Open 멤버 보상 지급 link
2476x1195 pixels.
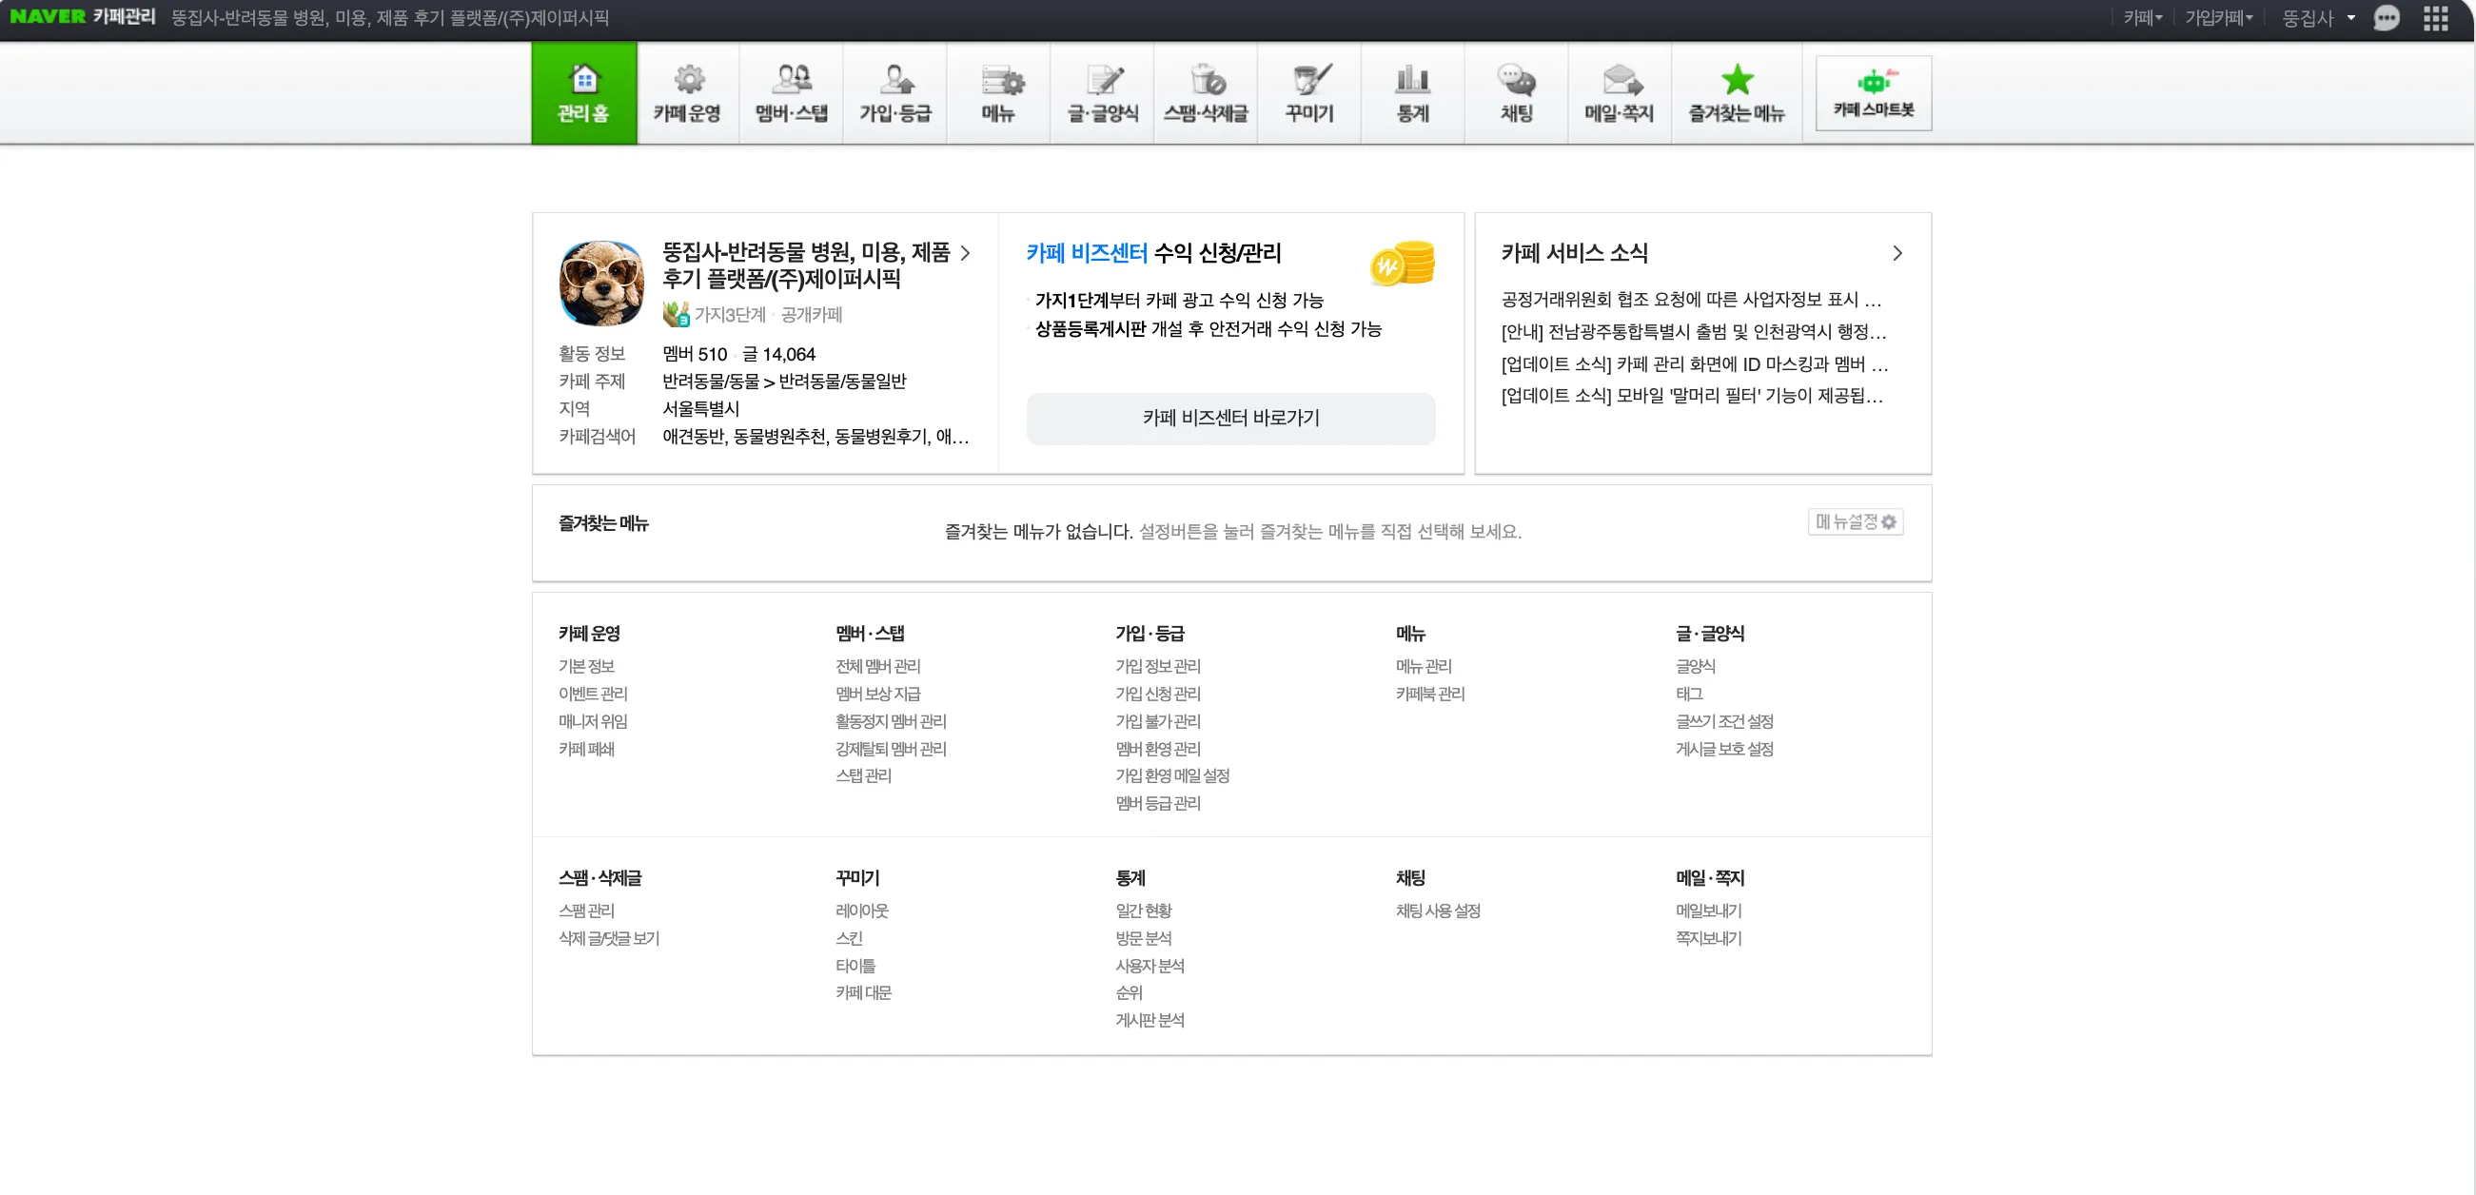coord(877,695)
